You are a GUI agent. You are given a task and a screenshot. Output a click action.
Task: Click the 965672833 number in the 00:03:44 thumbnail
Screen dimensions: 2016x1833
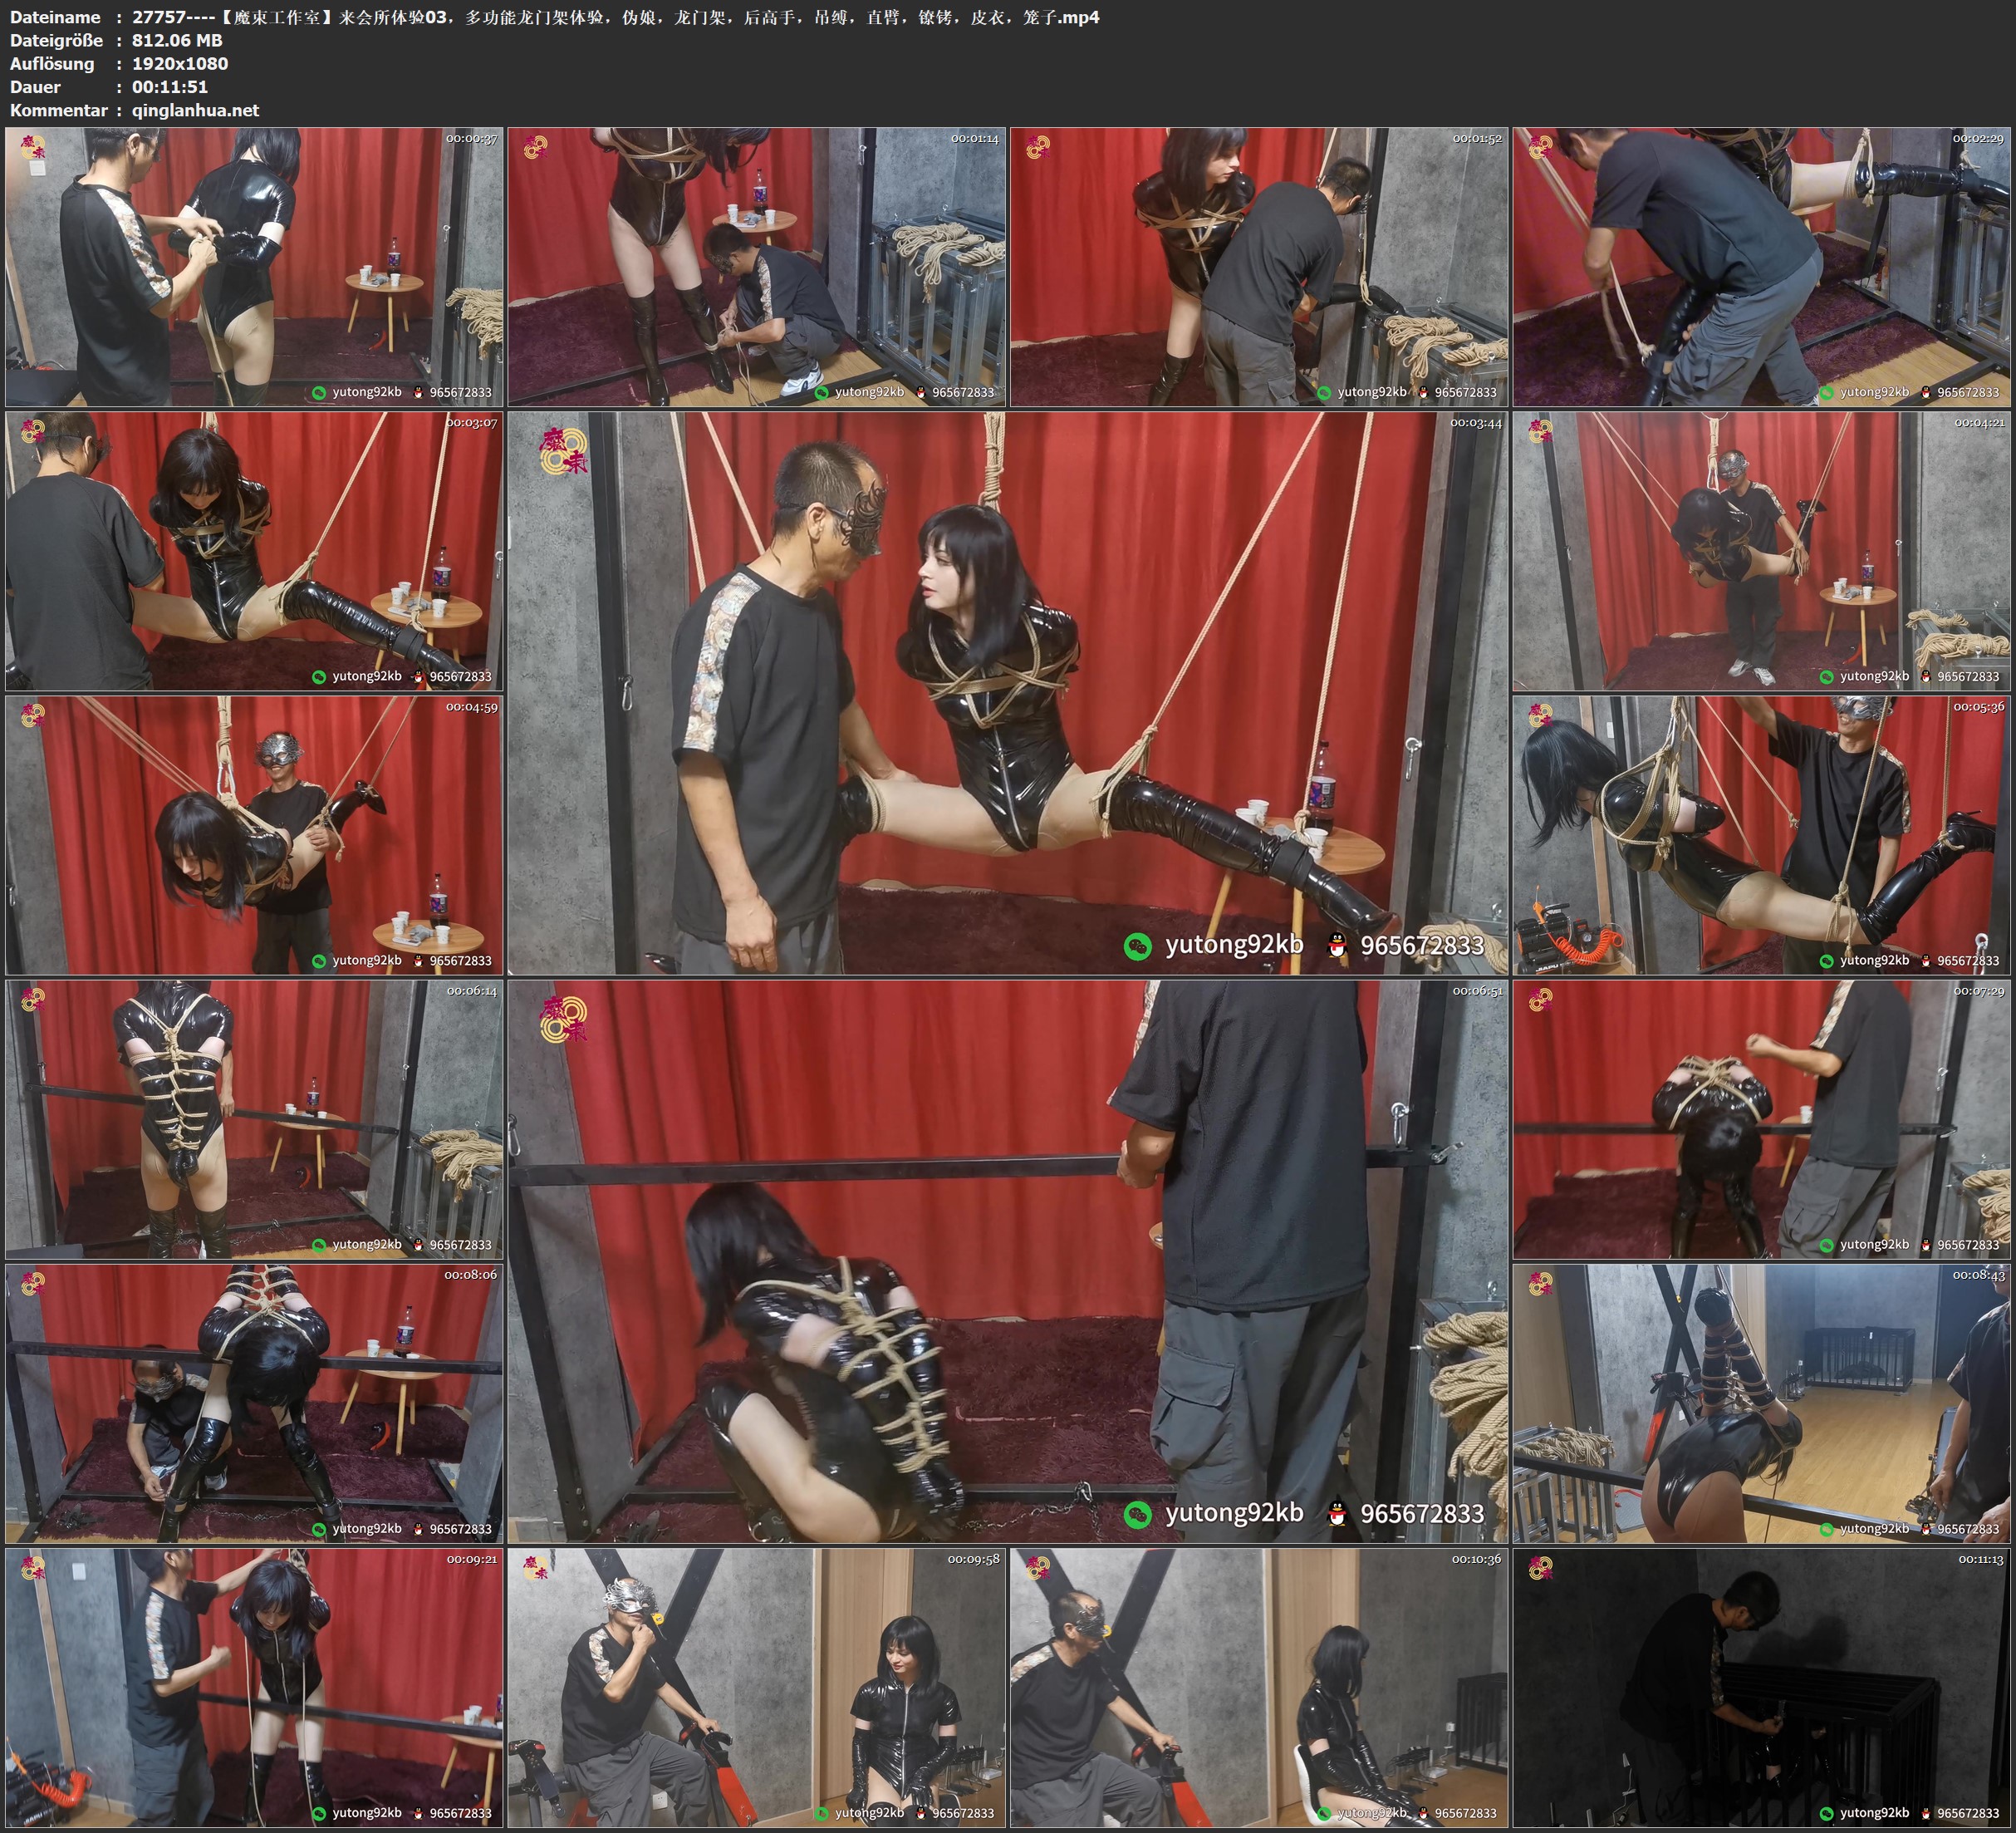(x=1421, y=946)
